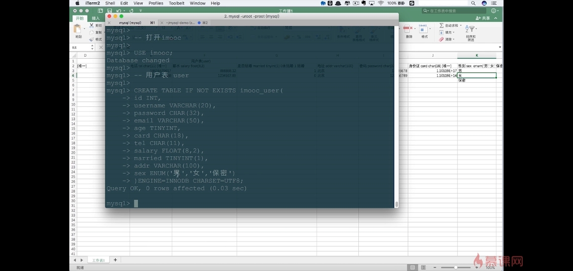Click the zoom in plus button

pyautogui.click(x=476, y=267)
